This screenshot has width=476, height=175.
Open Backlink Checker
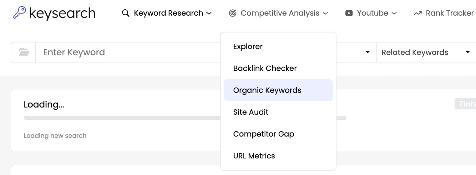265,68
